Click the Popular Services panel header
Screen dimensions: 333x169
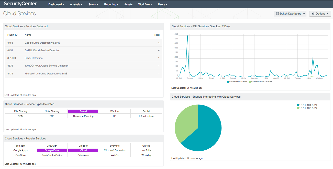coord(83,138)
